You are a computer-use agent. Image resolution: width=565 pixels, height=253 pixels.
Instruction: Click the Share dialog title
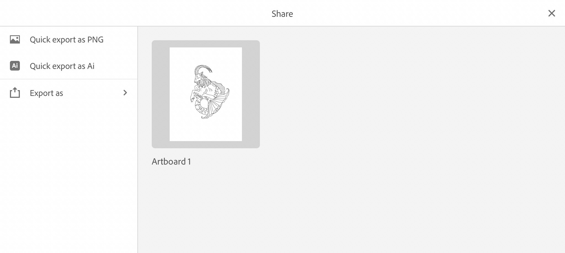(282, 14)
